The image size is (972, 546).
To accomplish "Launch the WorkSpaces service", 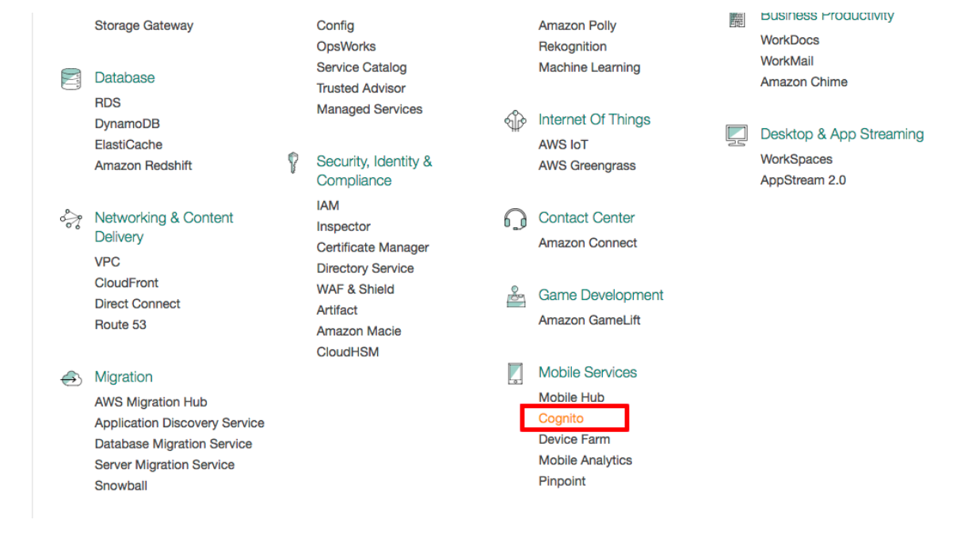I will pyautogui.click(x=796, y=159).
